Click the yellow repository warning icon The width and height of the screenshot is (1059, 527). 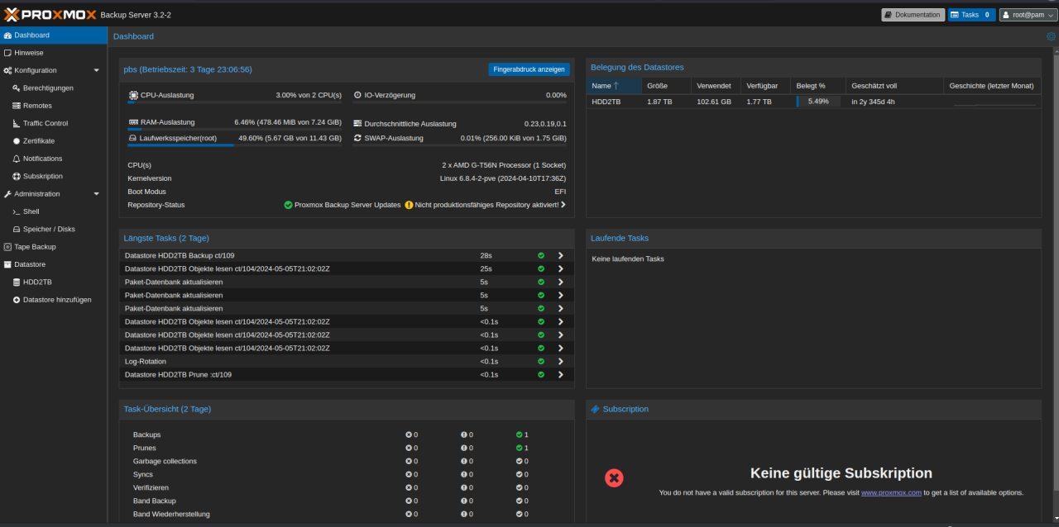409,205
